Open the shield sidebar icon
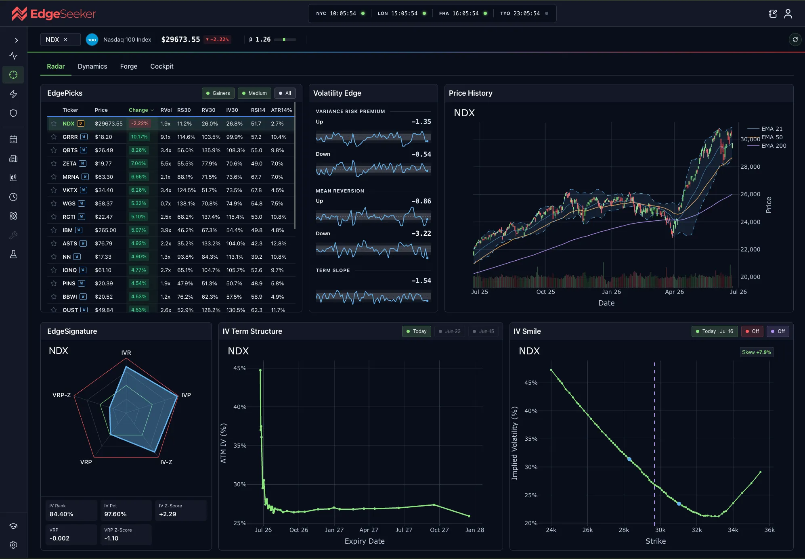The height and width of the screenshot is (559, 805). pos(13,113)
